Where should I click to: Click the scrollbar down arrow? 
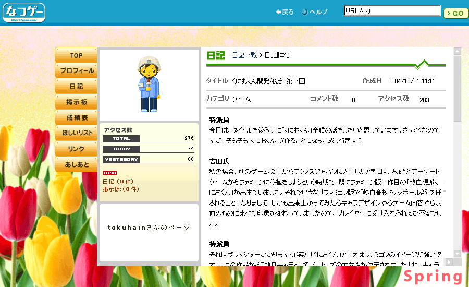tap(458, 254)
